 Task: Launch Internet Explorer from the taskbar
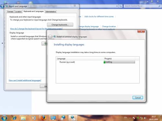(x=14, y=118)
